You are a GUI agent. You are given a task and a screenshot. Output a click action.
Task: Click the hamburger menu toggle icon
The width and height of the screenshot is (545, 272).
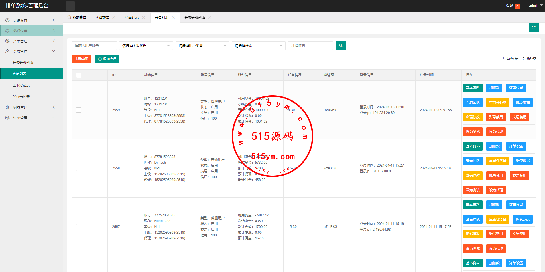(x=70, y=6)
